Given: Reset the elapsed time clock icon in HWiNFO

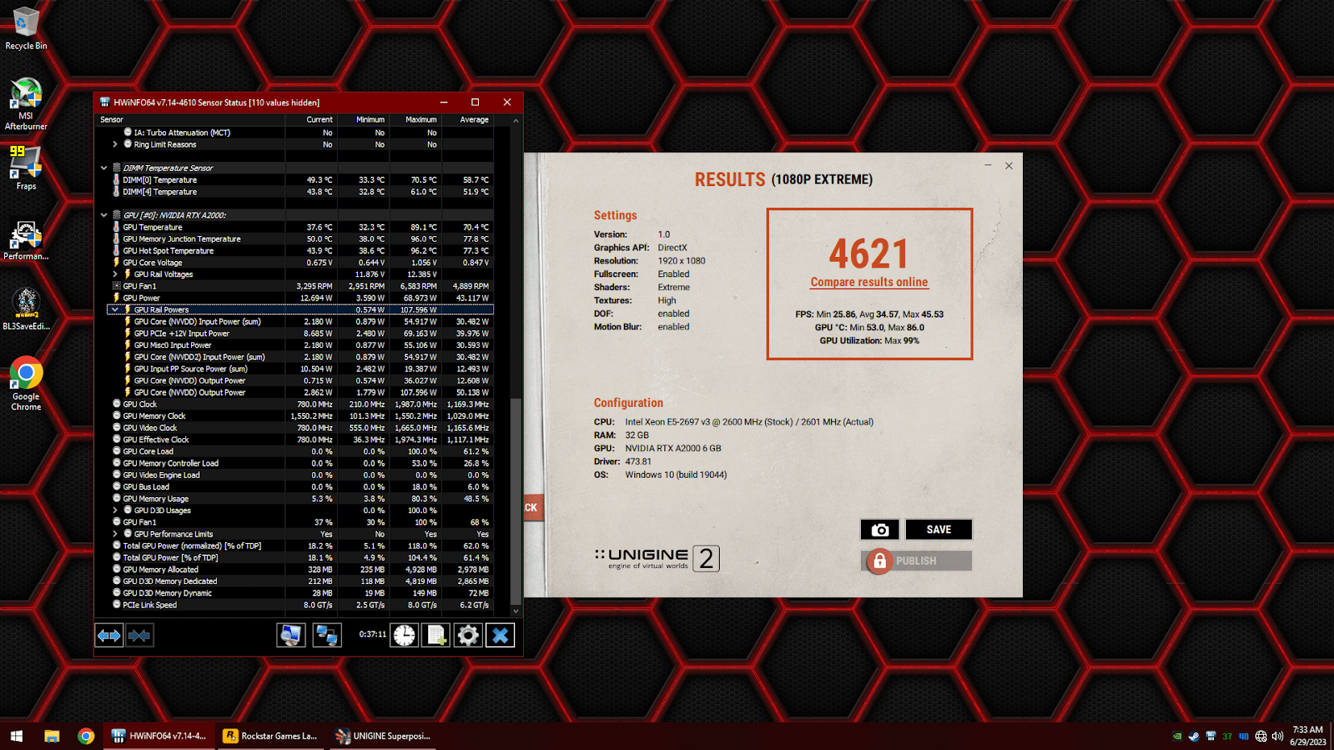Looking at the screenshot, I should pyautogui.click(x=405, y=636).
